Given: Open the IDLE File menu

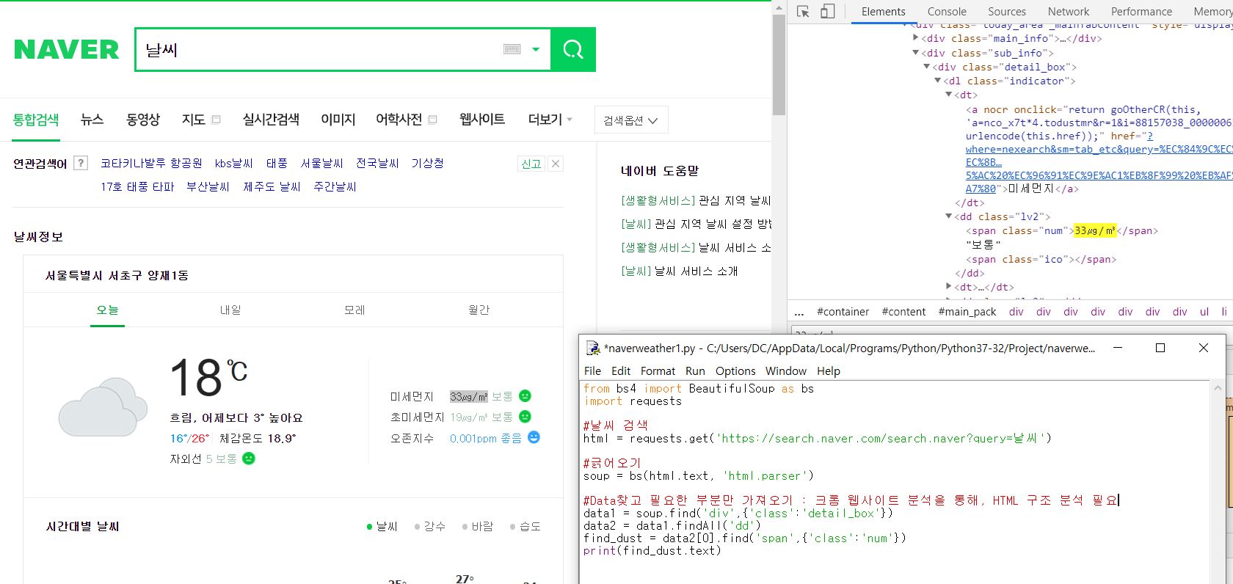Looking at the screenshot, I should coord(592,371).
